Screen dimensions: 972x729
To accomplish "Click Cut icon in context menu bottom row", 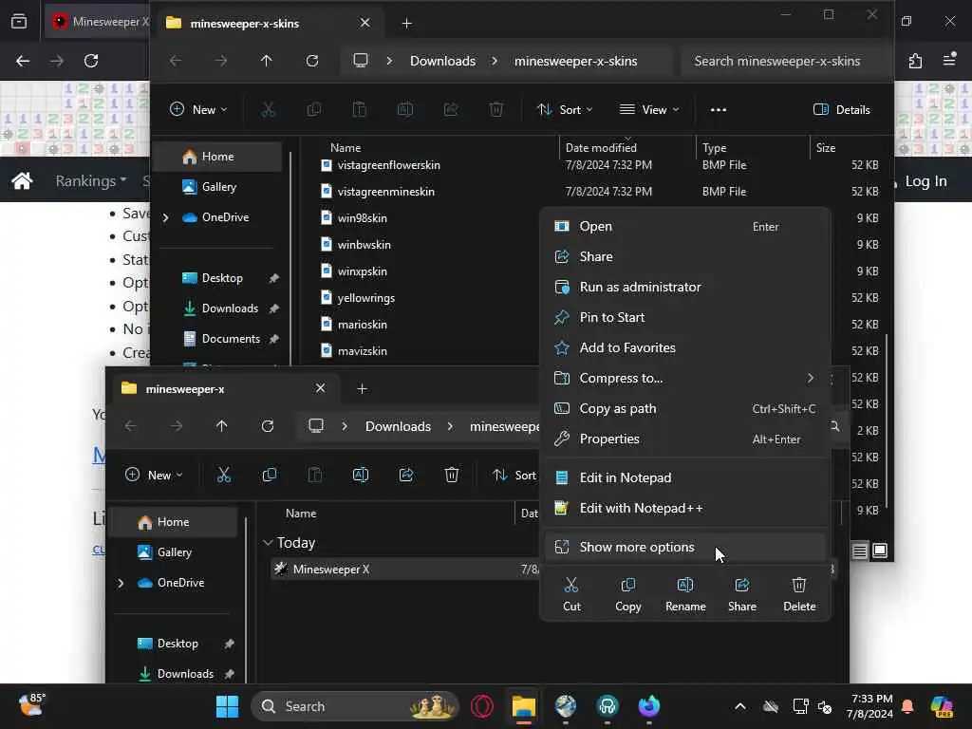I will (571, 594).
